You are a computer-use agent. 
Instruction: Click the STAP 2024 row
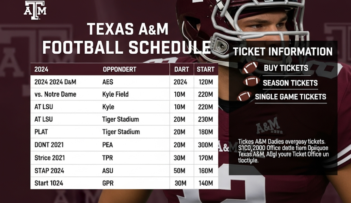[49, 170]
